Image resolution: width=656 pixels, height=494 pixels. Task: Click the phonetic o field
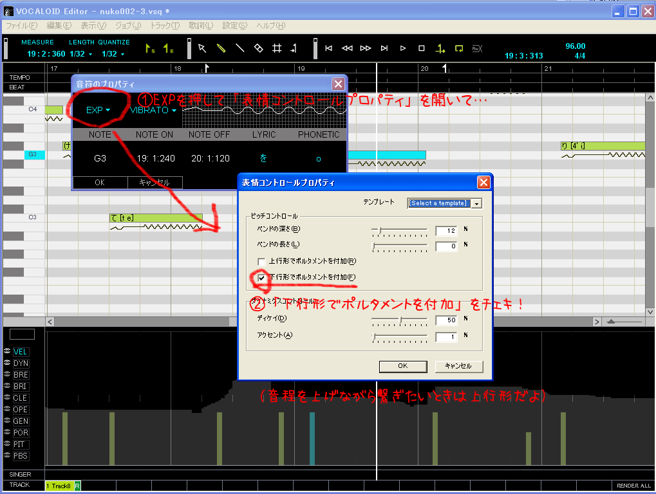319,159
